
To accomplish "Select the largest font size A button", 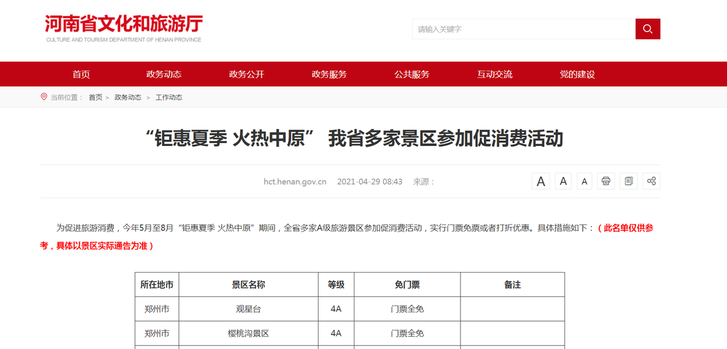I will click(x=541, y=181).
